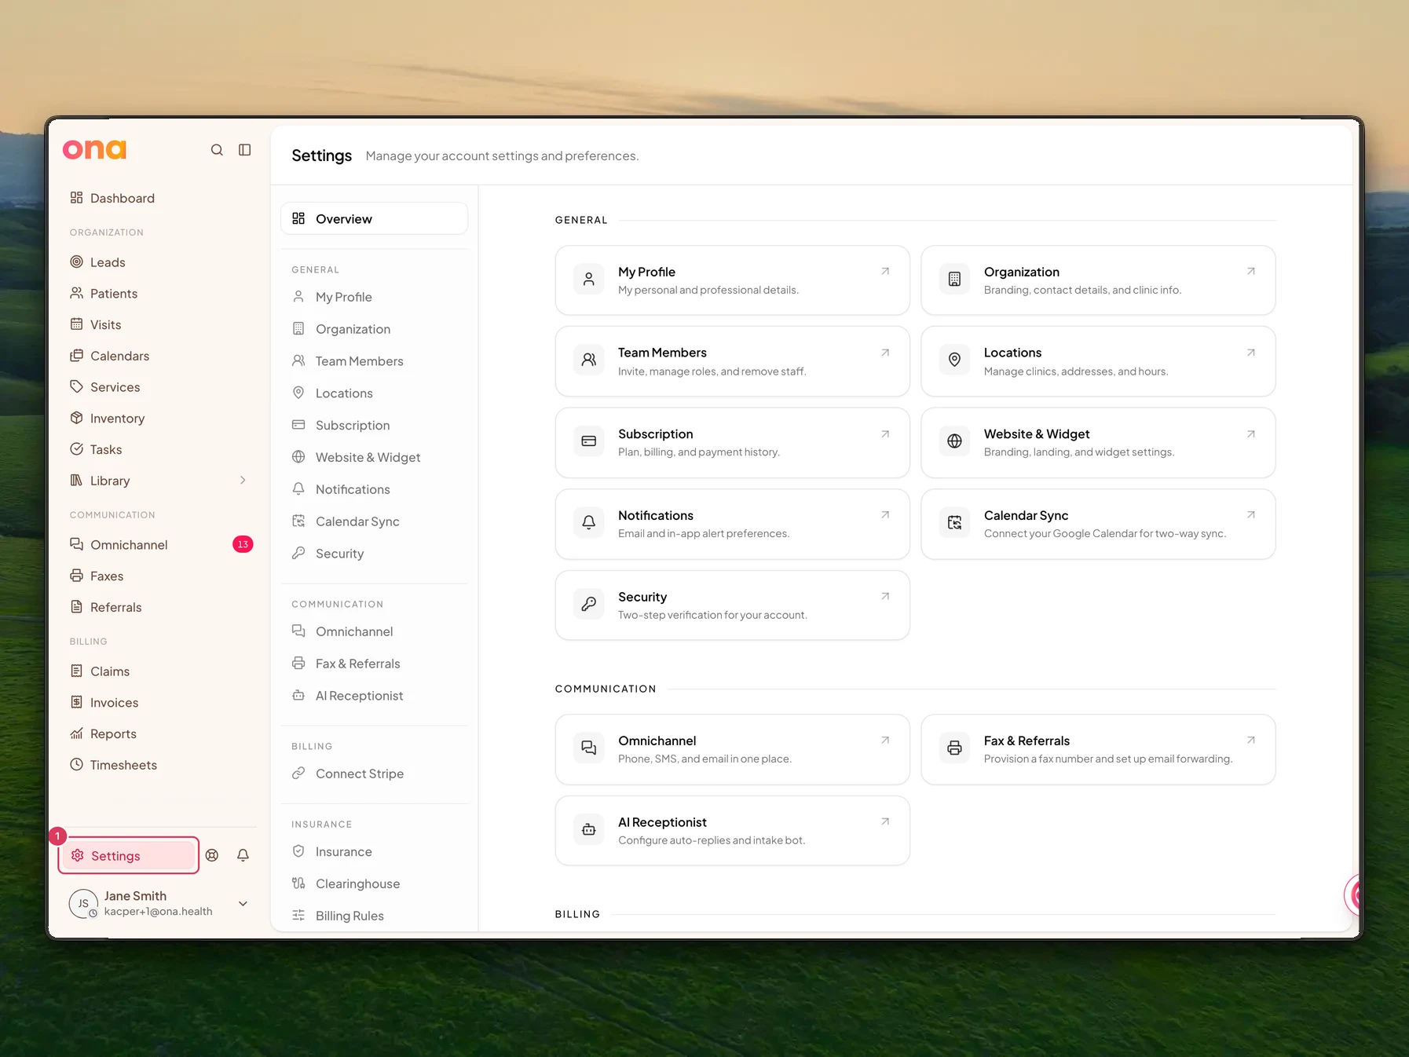Viewport: 1409px width, 1057px height.
Task: Open Reports in sidebar
Action: 159,734
